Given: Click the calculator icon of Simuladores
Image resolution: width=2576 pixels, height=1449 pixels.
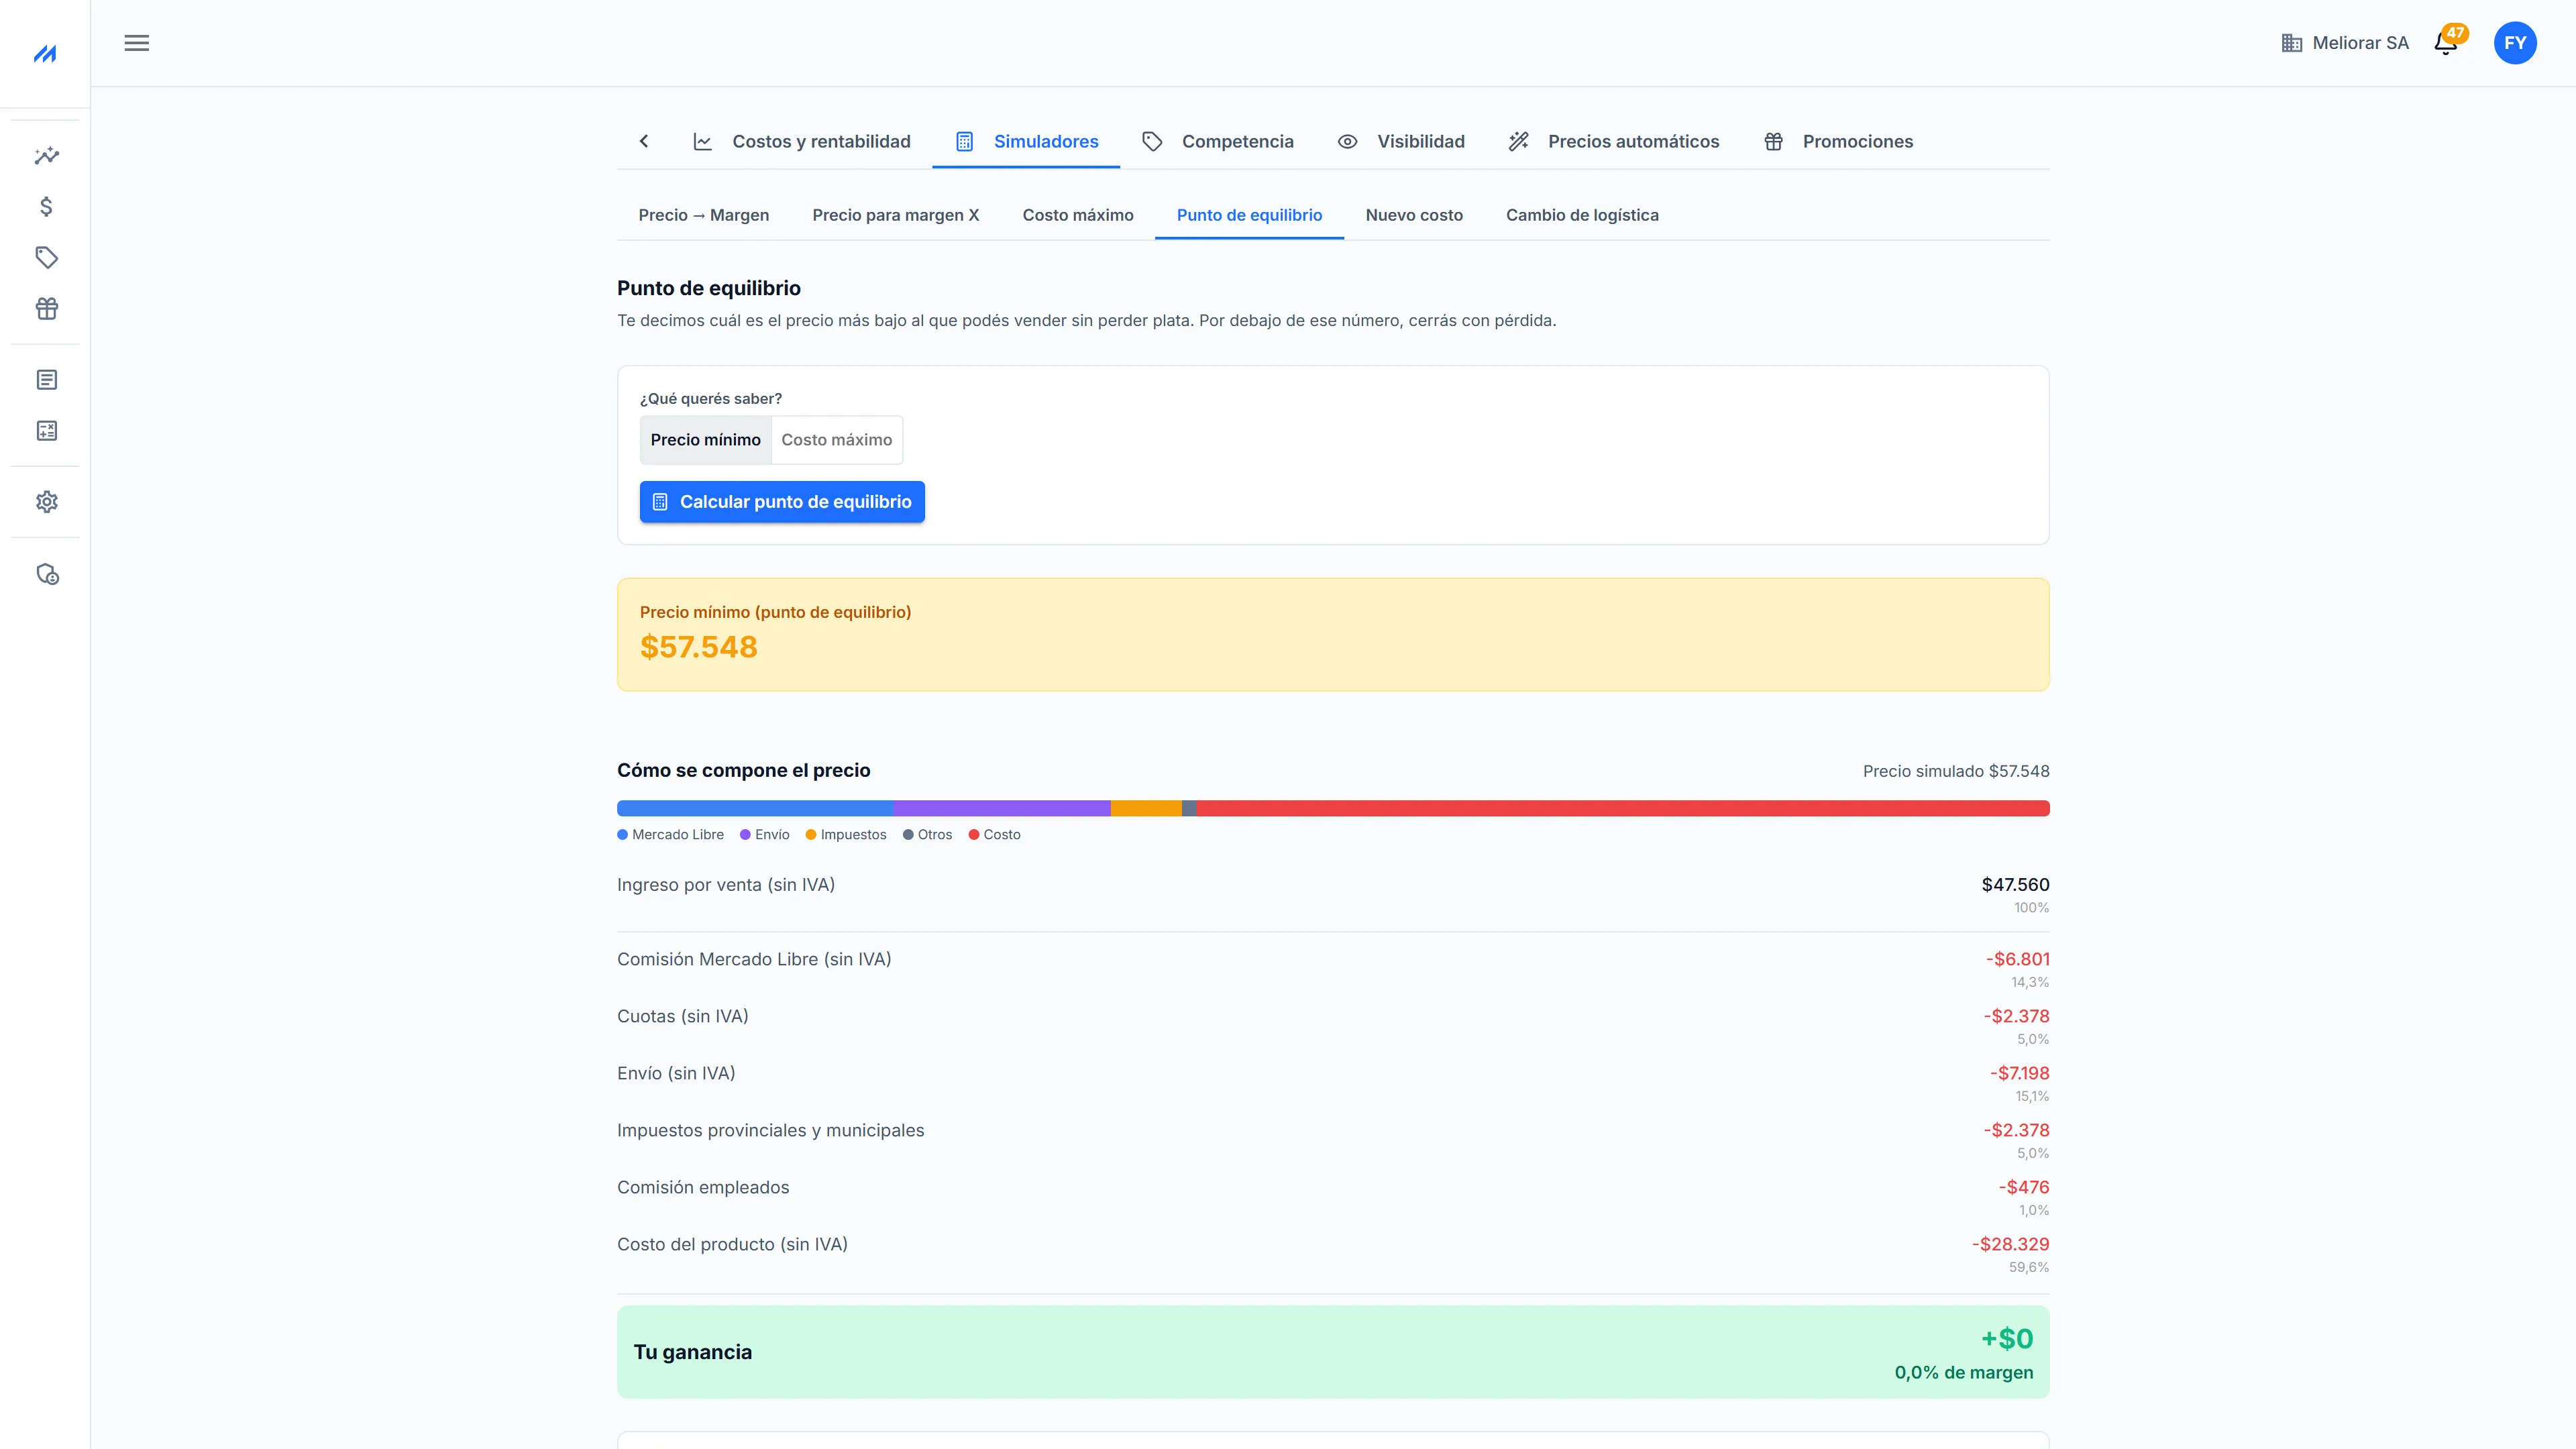Looking at the screenshot, I should tap(964, 142).
